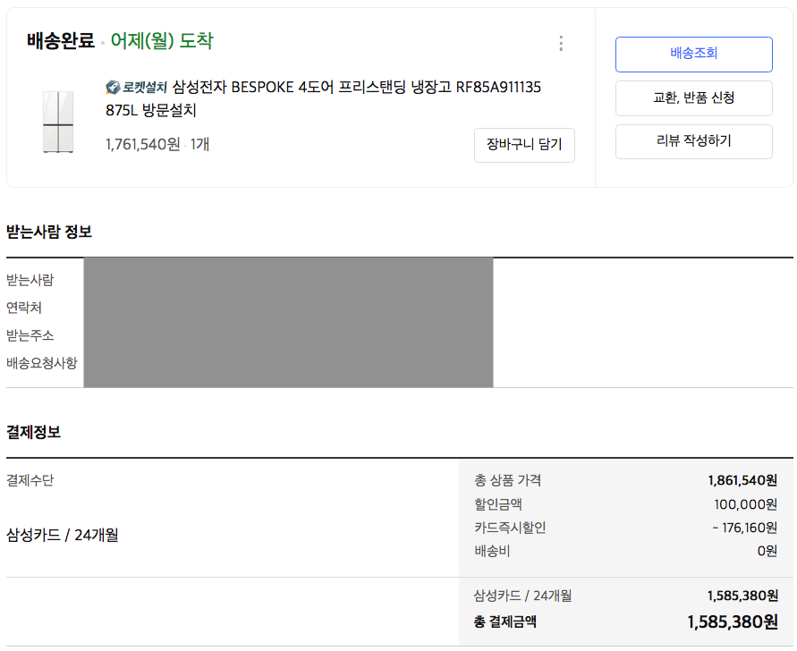This screenshot has width=797, height=651.
Task: Click the 1,761,540원 item price
Action: pyautogui.click(x=143, y=144)
